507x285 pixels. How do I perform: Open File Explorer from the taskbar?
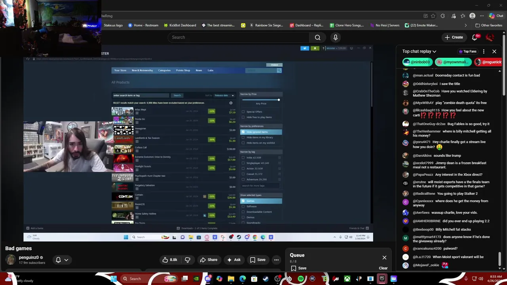tap(231, 279)
